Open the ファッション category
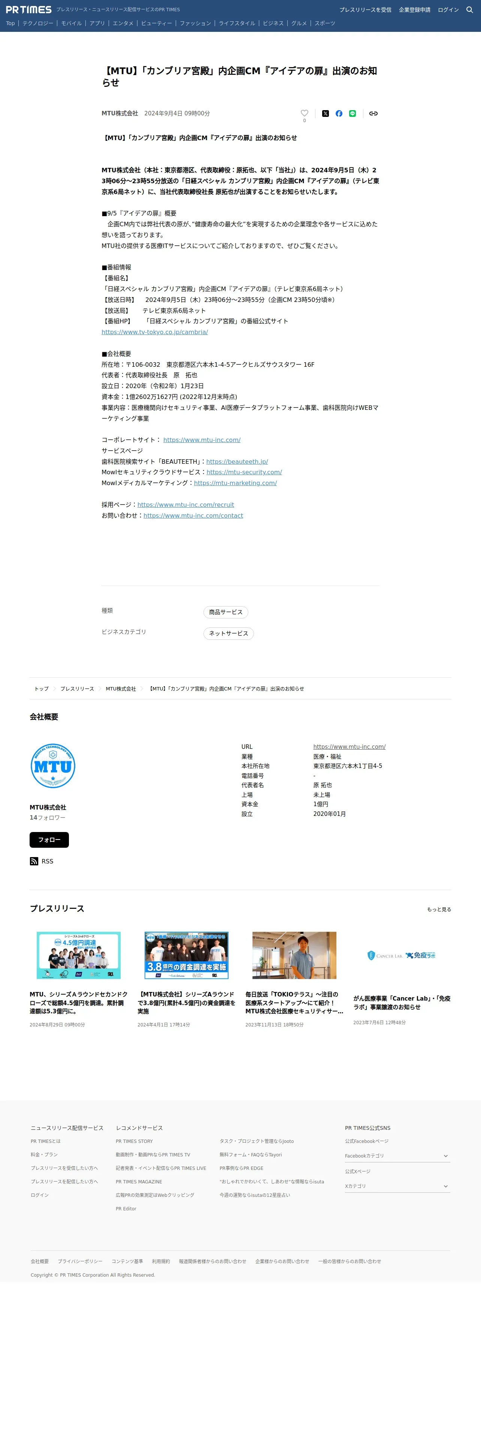 196,24
